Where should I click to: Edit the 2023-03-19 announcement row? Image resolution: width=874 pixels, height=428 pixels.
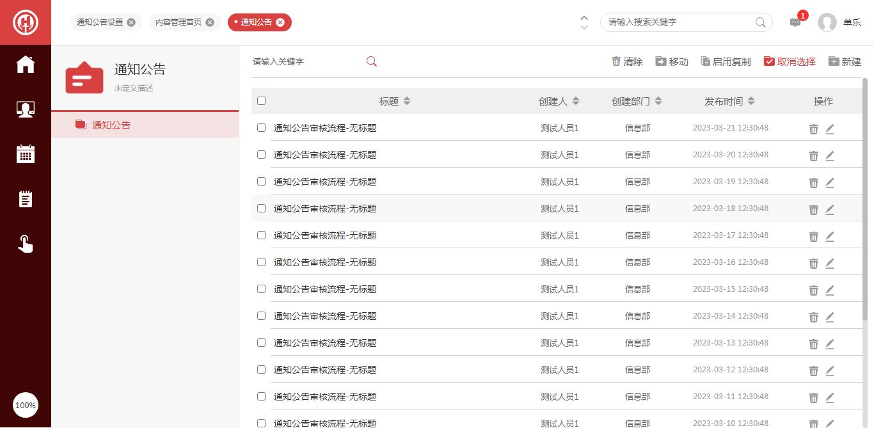point(830,182)
